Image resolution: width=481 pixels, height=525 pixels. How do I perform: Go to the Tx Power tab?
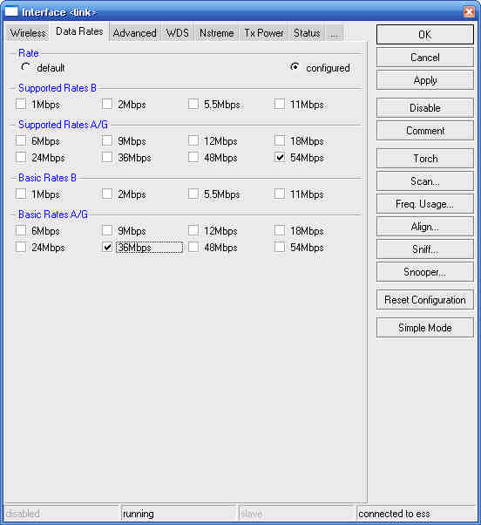tap(263, 33)
